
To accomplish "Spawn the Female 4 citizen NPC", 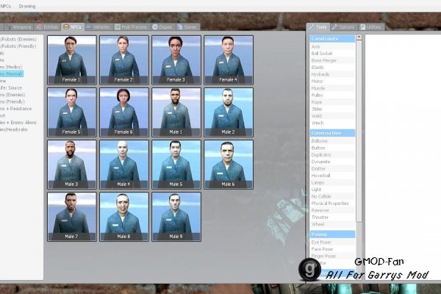I will [229, 60].
